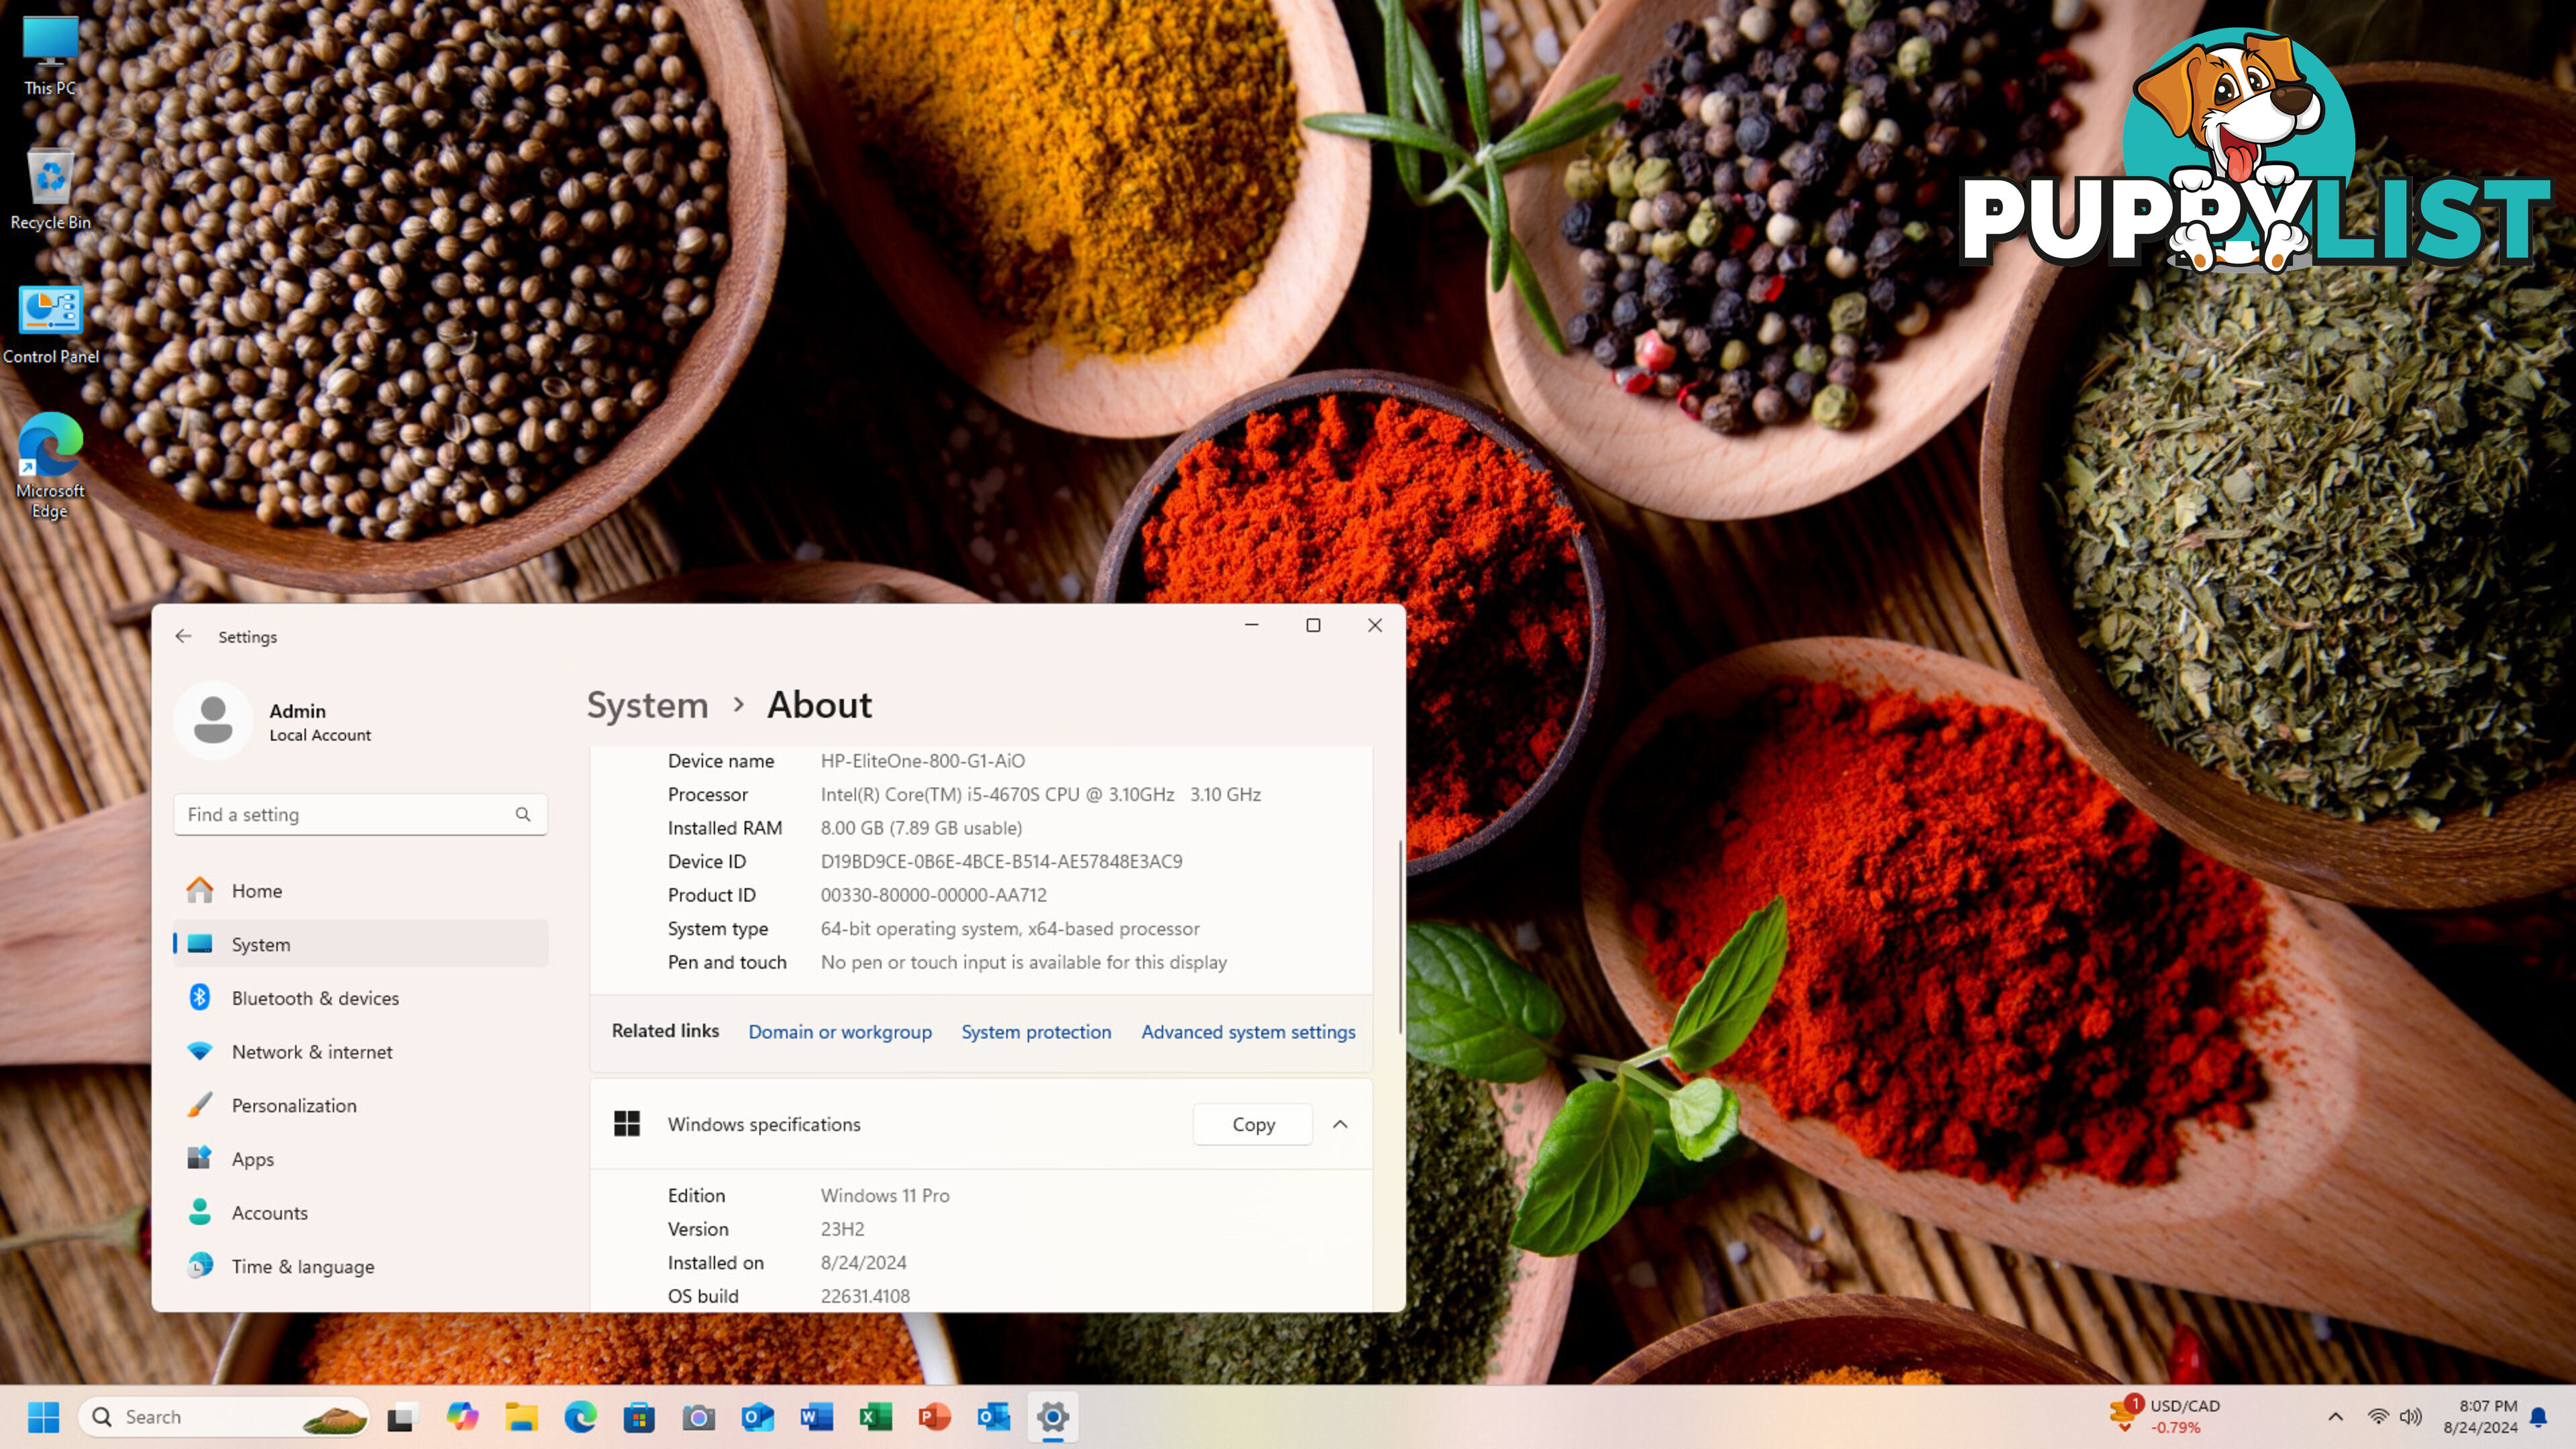Open the USD/CAD widget on taskbar
2576x1449 pixels.
point(2166,1416)
